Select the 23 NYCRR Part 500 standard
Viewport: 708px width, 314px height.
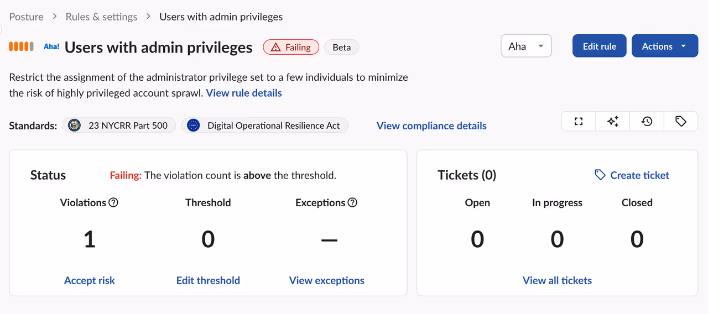pyautogui.click(x=119, y=125)
